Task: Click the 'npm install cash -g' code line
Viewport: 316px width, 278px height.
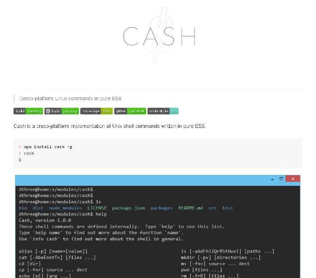Action: (x=48, y=147)
